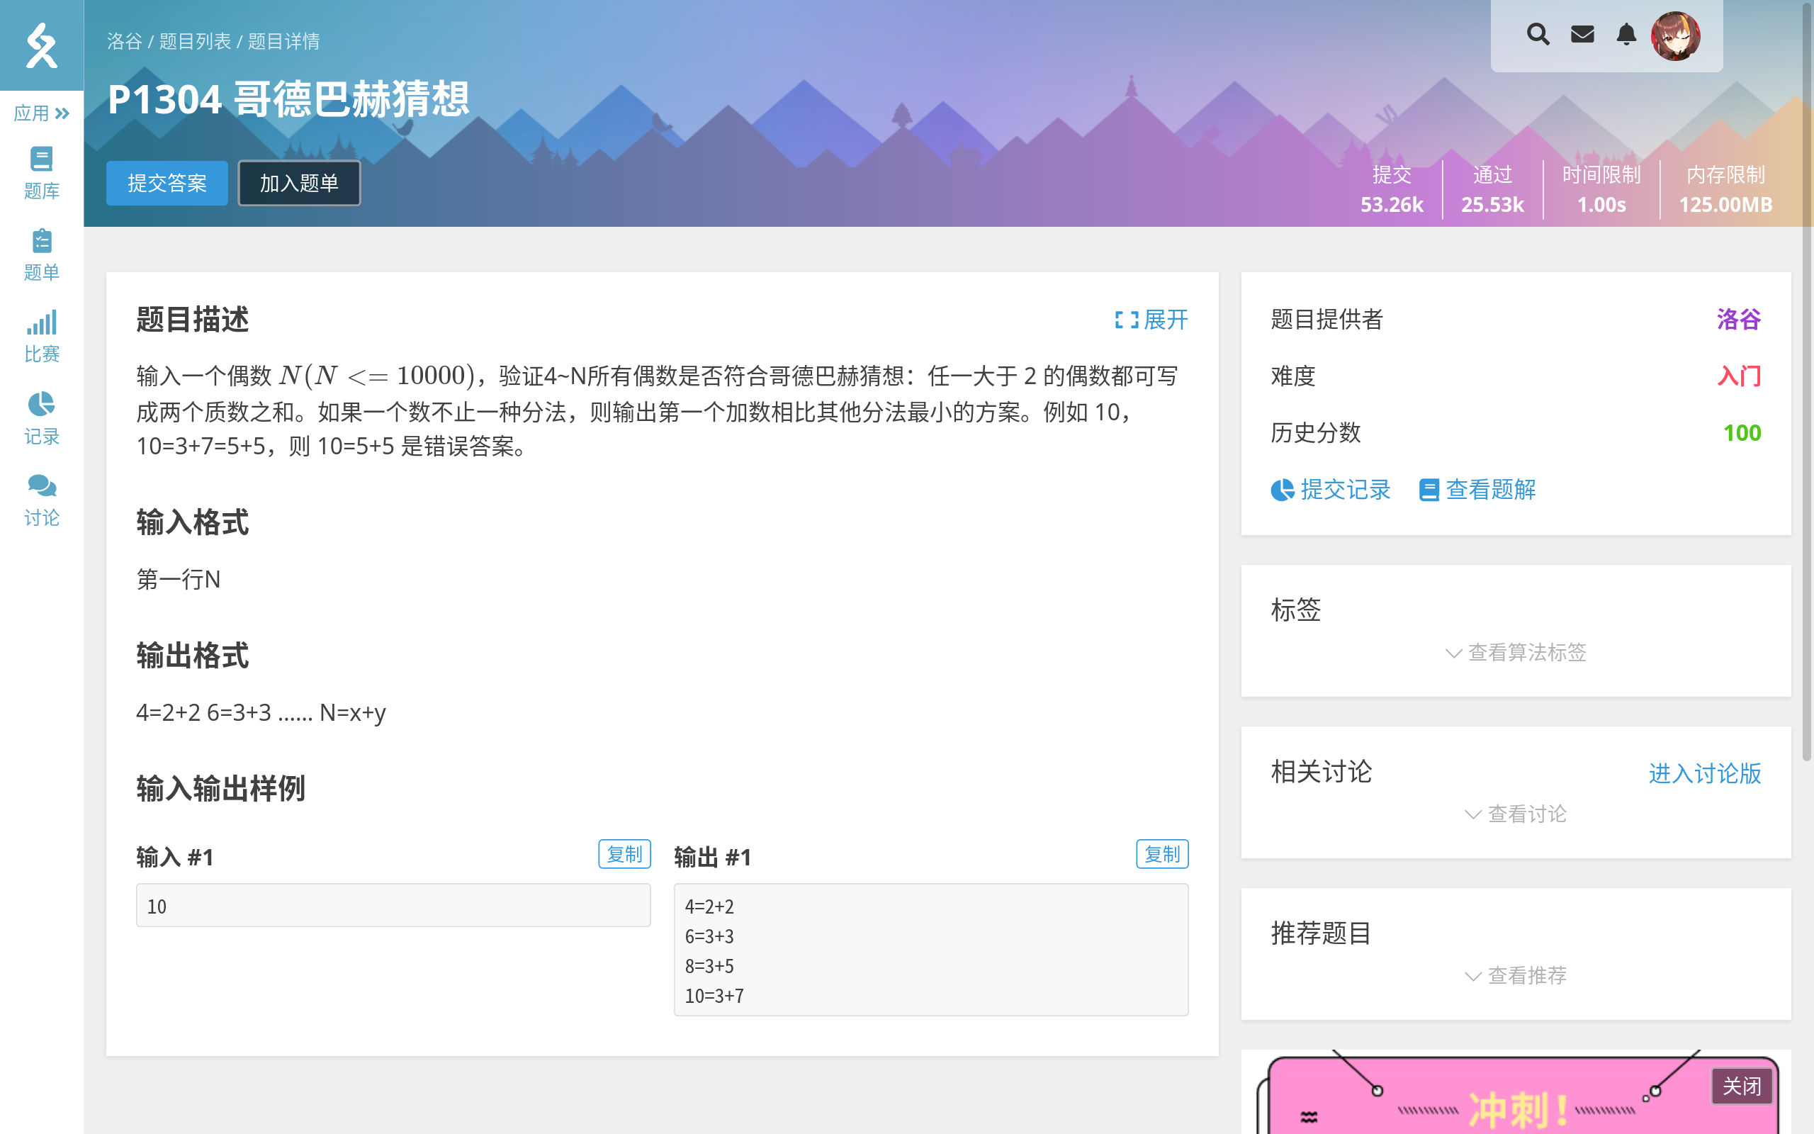1814x1134 pixels.
Task: Expand 查看算法标签 to show algorithm tags
Action: [x=1526, y=653]
